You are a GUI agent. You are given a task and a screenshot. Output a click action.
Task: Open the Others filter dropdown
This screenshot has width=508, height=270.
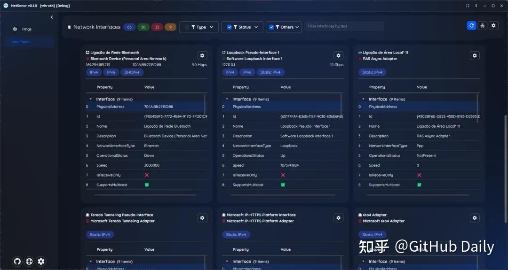pyautogui.click(x=284, y=27)
